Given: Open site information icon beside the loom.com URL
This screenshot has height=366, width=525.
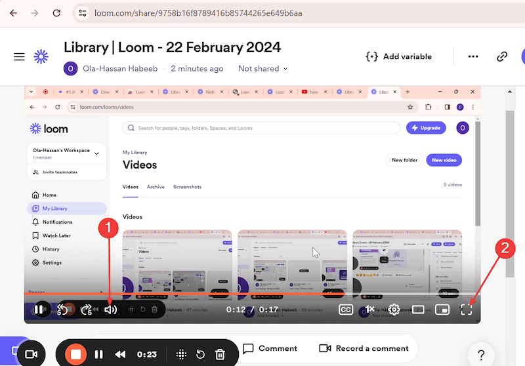Looking at the screenshot, I should click(83, 13).
